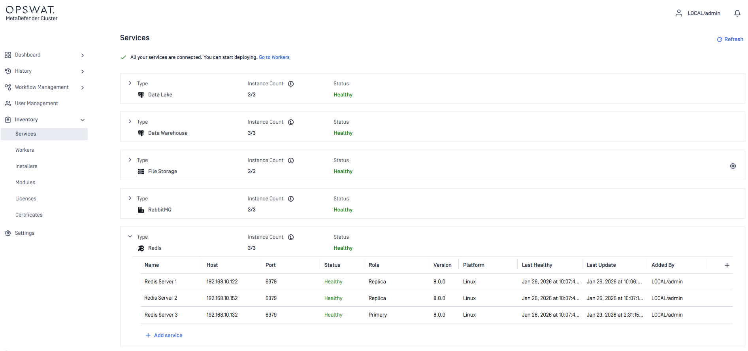Click info icon beside RabbitMQ Instance Count
The width and height of the screenshot is (748, 351).
point(291,199)
